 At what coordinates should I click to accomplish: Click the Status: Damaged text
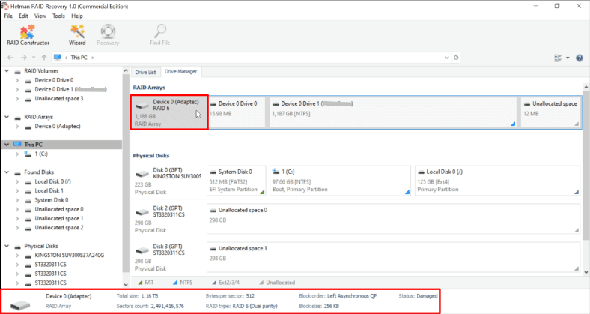click(x=418, y=296)
